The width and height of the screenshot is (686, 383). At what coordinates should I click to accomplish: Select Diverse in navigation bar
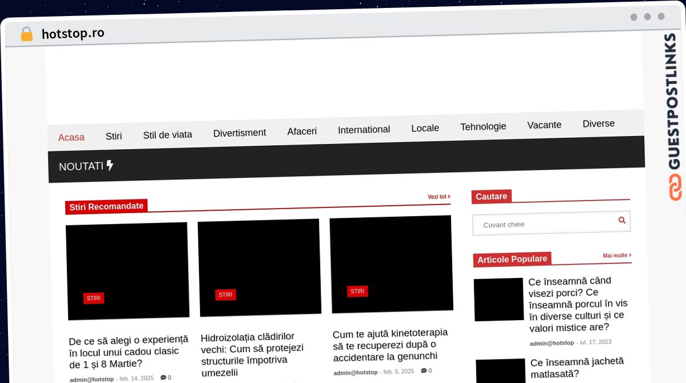pos(599,123)
